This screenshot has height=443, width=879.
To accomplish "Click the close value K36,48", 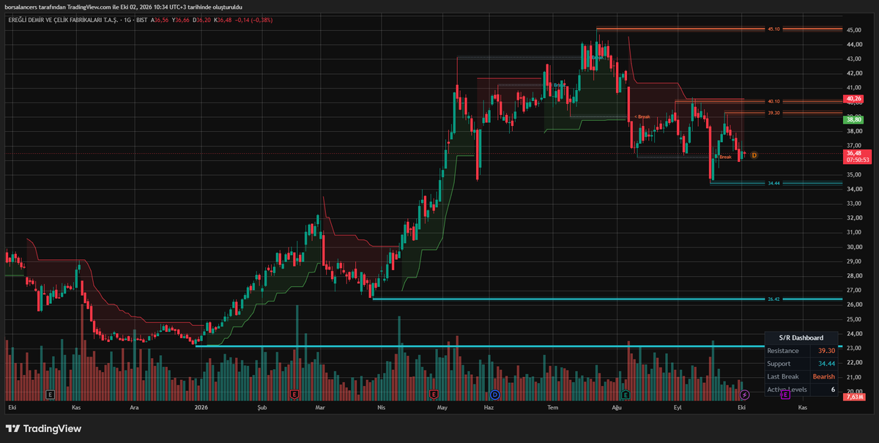I will (x=223, y=20).
